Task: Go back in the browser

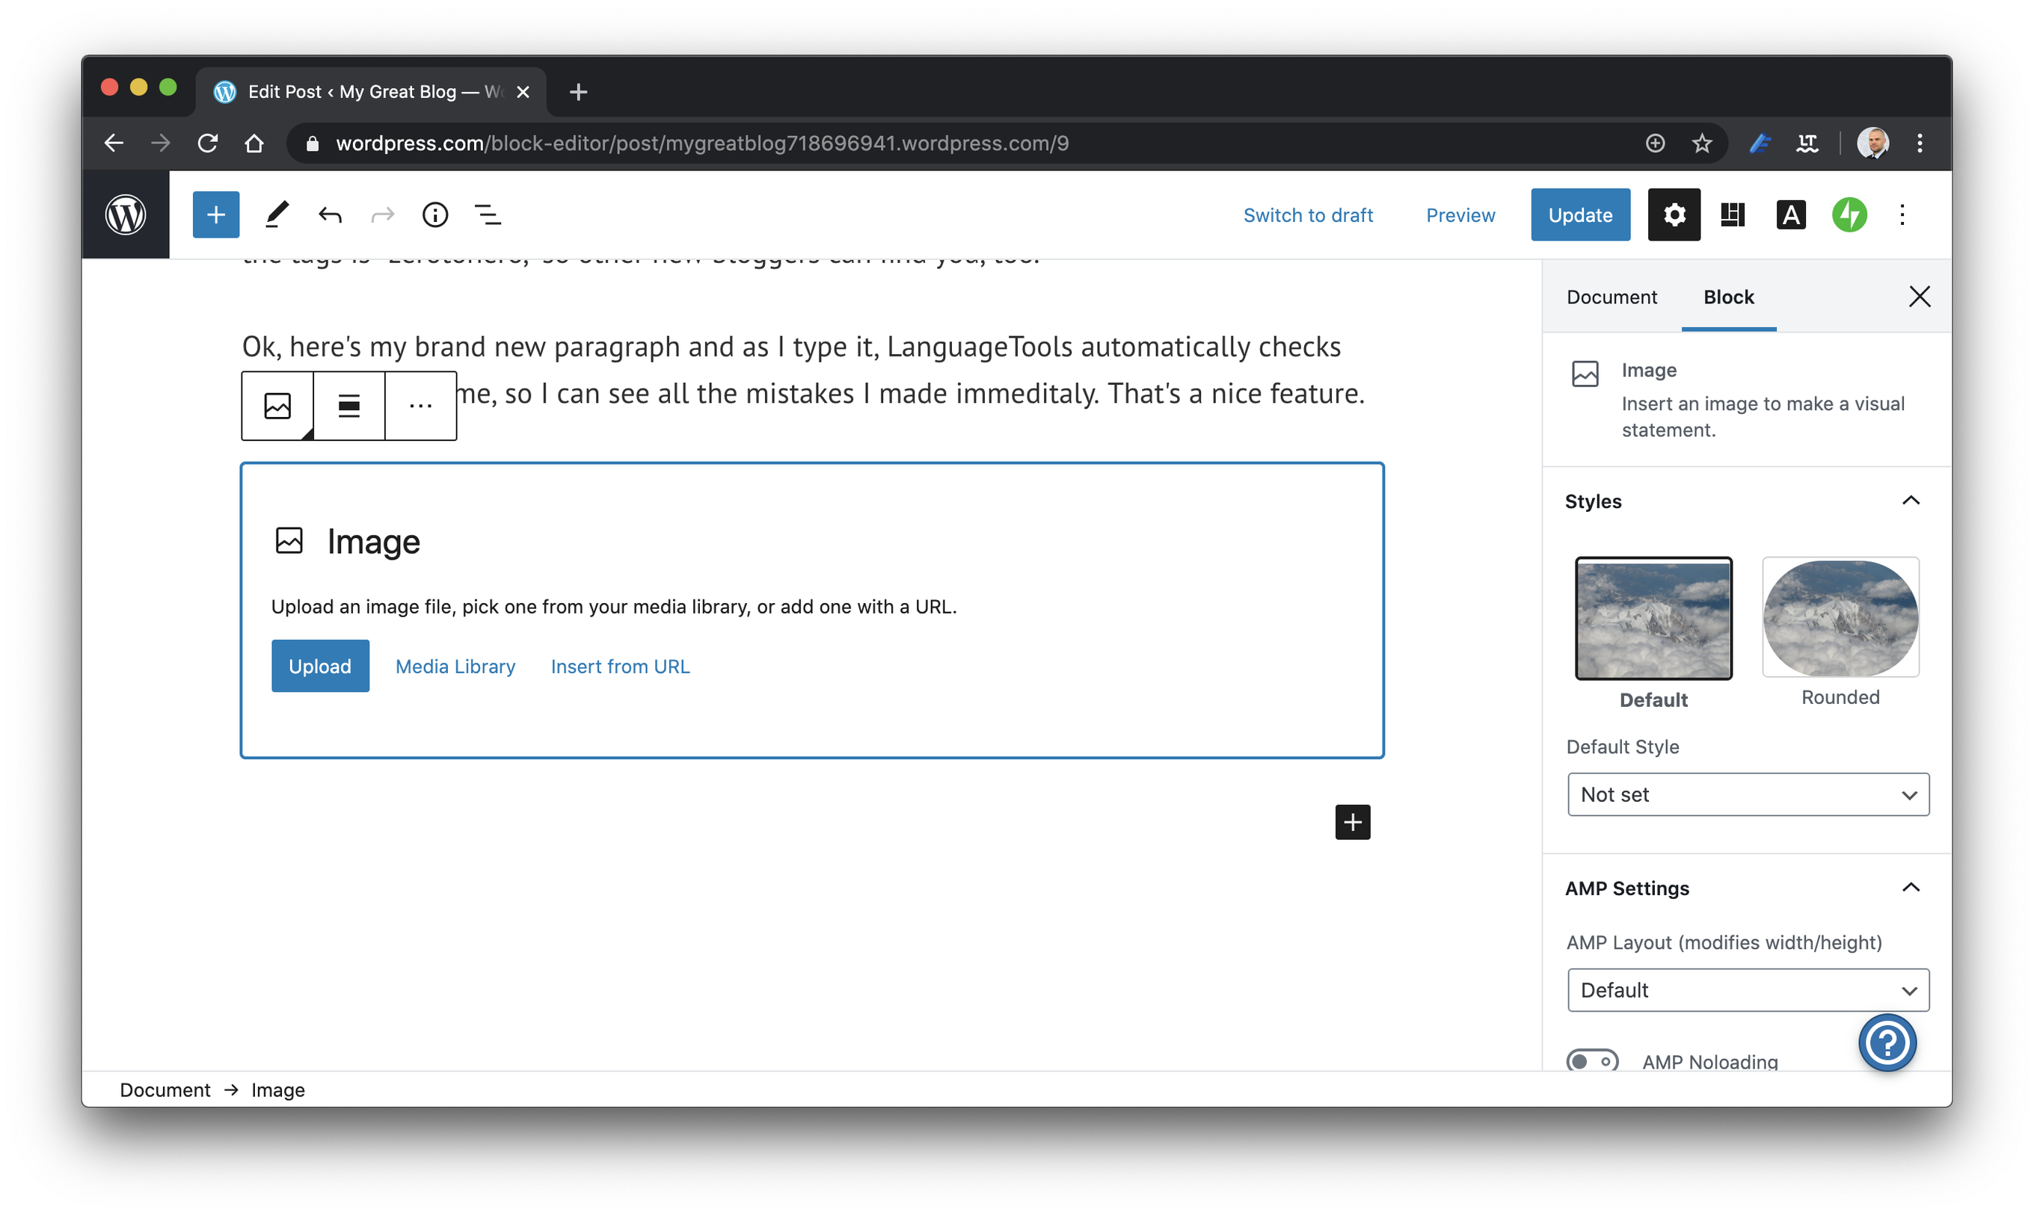Action: (114, 143)
